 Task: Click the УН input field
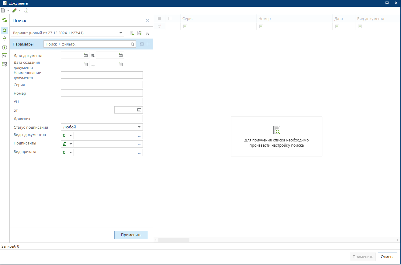pos(102,101)
